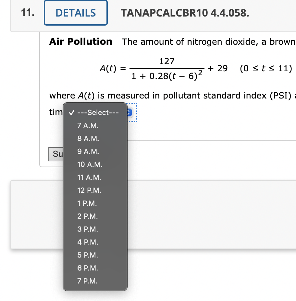Viewport: 296px width, 301px height.
Task: Open the DETAILS button
Action: 76,13
